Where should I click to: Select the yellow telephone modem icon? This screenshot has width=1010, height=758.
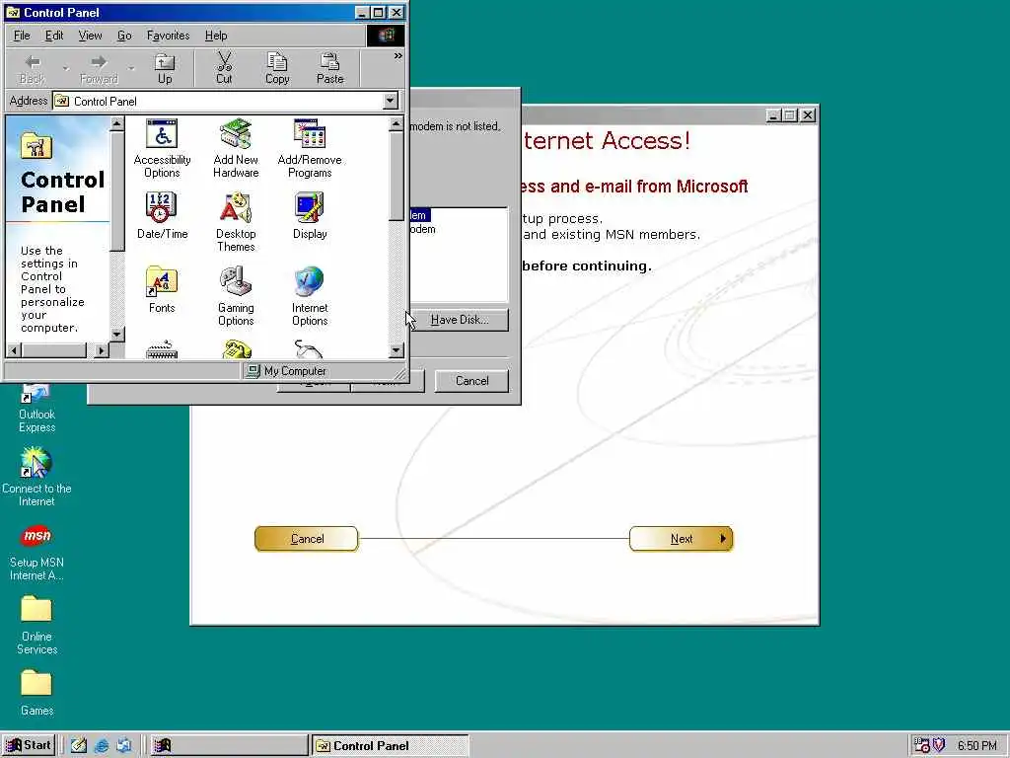[x=236, y=349]
